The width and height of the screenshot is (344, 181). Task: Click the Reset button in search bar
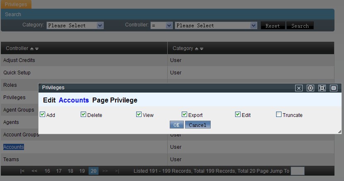click(272, 26)
